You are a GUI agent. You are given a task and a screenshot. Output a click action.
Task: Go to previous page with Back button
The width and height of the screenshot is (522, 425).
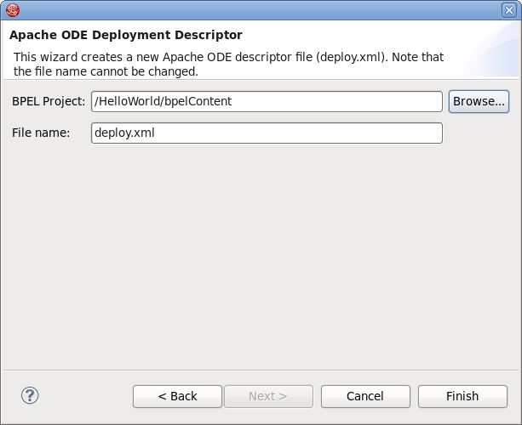[x=177, y=396]
